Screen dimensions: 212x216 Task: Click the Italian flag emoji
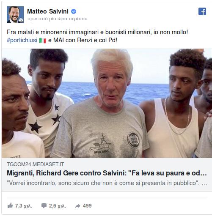(43, 41)
